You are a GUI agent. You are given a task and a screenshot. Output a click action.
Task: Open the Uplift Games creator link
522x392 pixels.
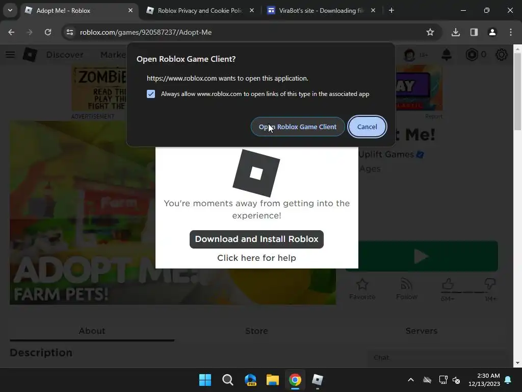[386, 154]
